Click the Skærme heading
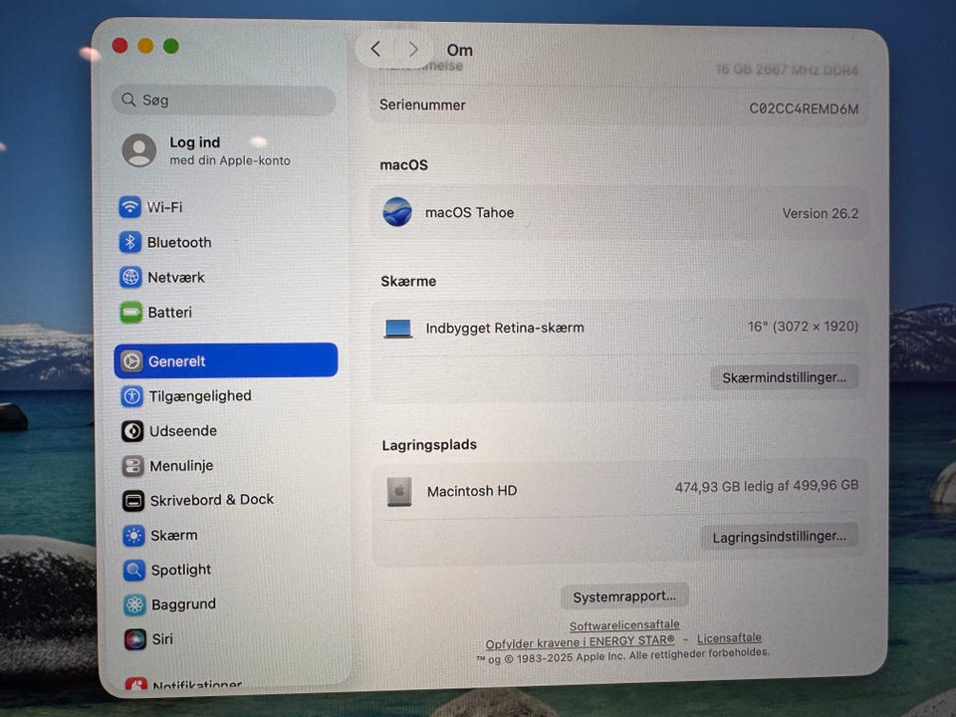Screen dimensions: 956x717 (408, 281)
